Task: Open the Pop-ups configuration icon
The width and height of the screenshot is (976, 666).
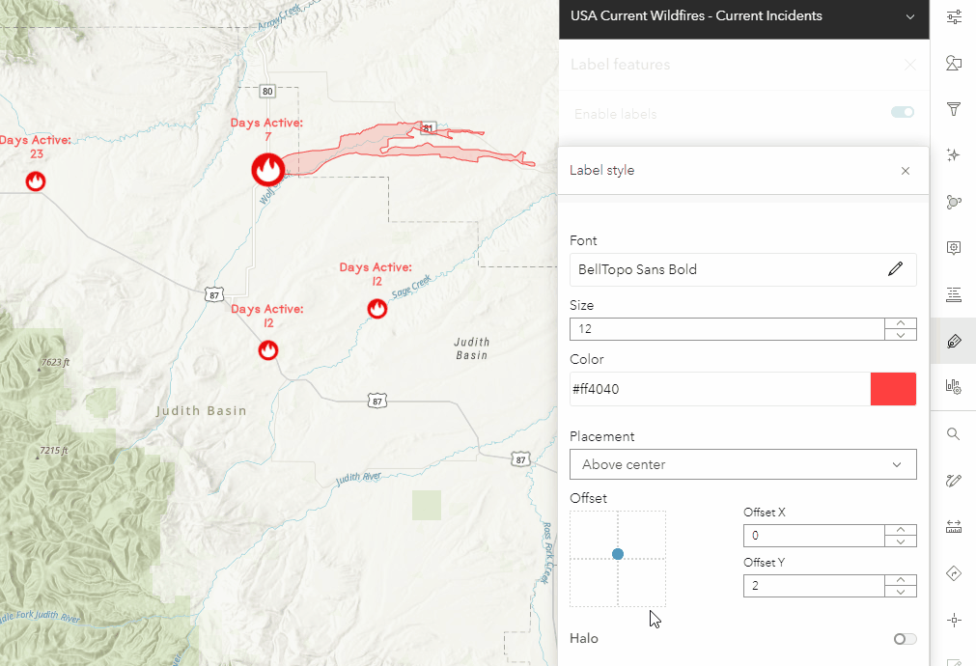Action: 954,248
